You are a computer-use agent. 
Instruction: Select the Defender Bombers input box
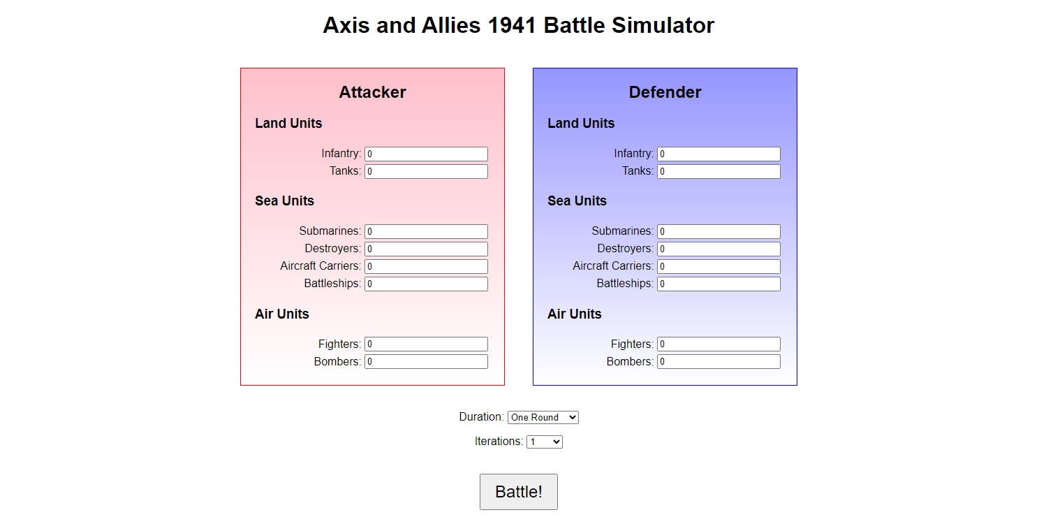(x=718, y=361)
